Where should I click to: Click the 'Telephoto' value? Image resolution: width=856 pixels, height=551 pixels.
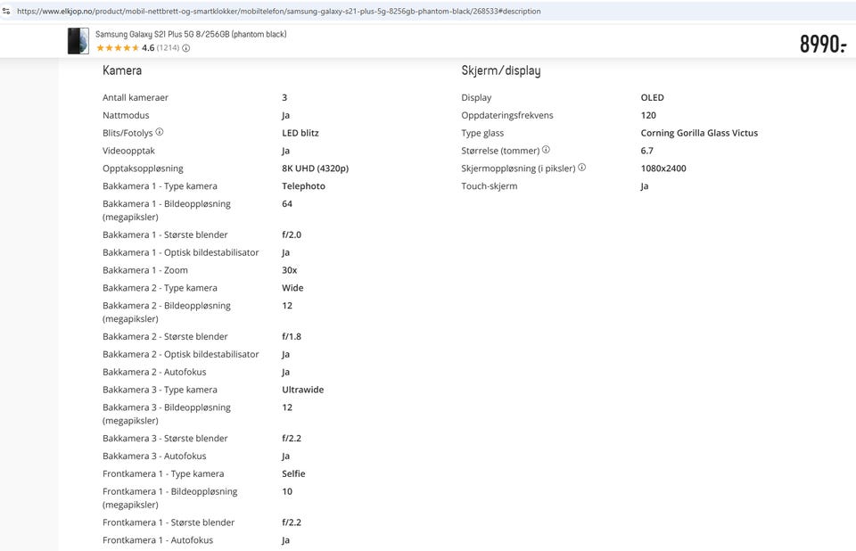[303, 186]
